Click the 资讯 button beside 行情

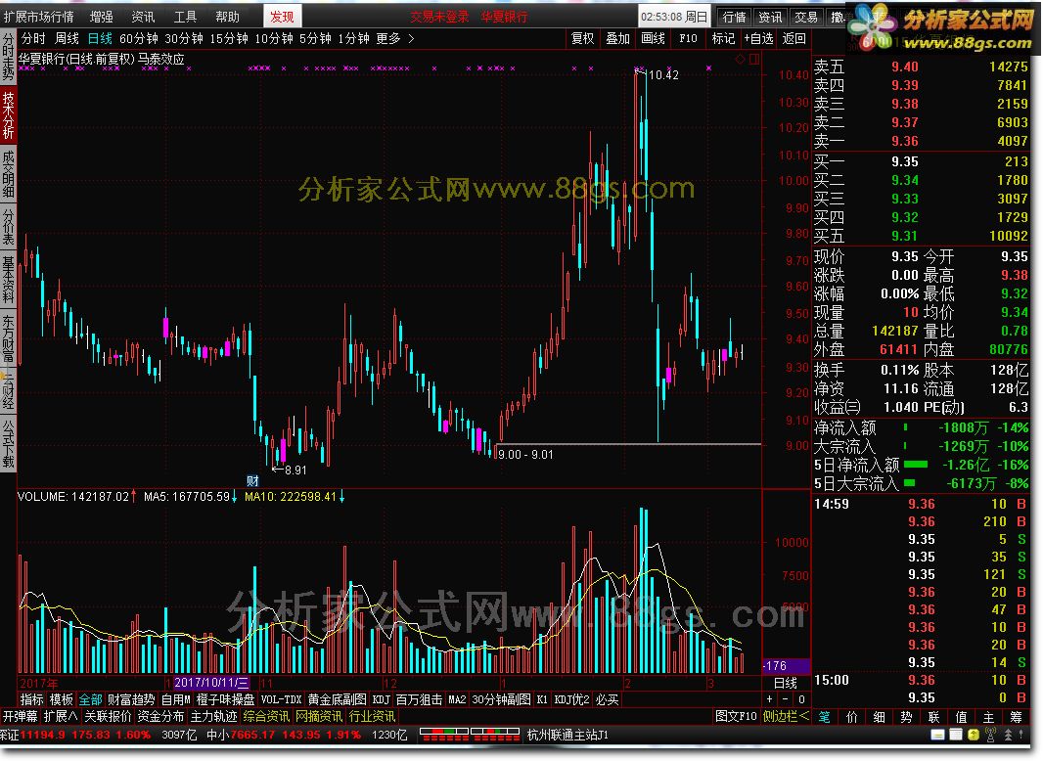pos(770,17)
